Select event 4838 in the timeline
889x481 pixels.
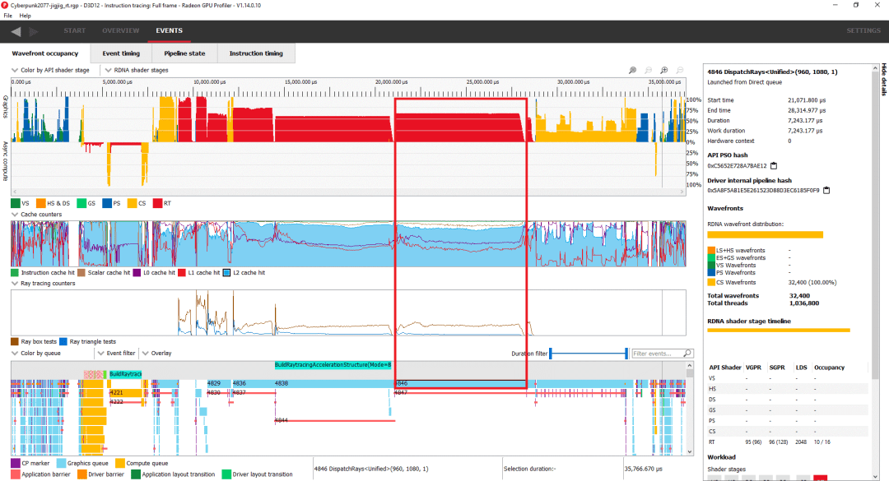click(x=281, y=383)
